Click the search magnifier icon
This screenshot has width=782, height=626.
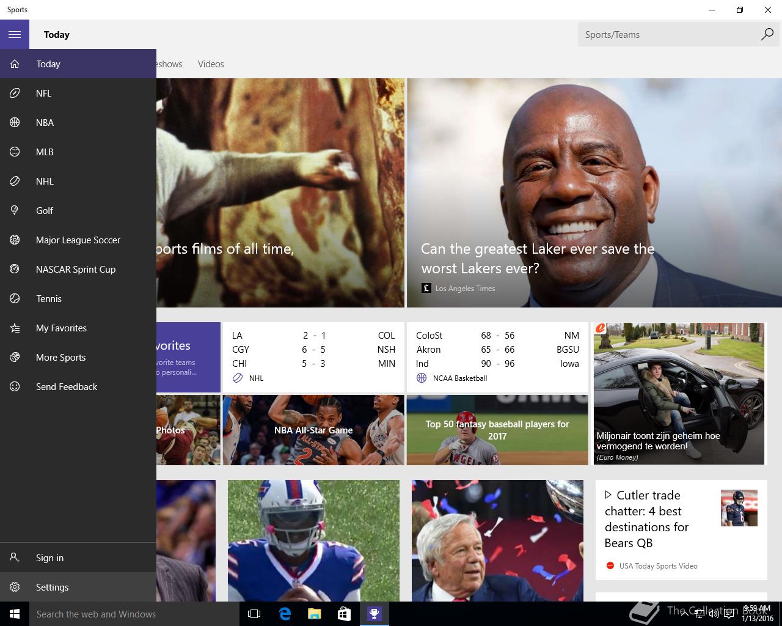coord(767,34)
